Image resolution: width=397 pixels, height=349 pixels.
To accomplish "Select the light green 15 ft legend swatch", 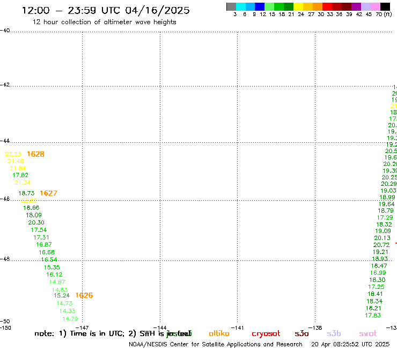I will point(269,6).
